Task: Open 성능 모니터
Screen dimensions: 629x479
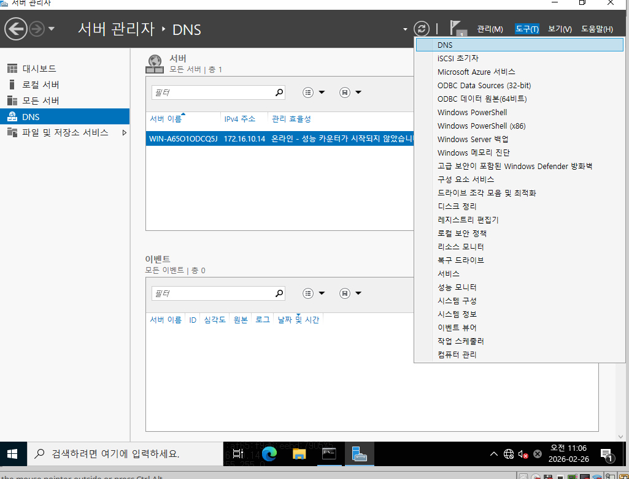Action: pyautogui.click(x=520, y=287)
